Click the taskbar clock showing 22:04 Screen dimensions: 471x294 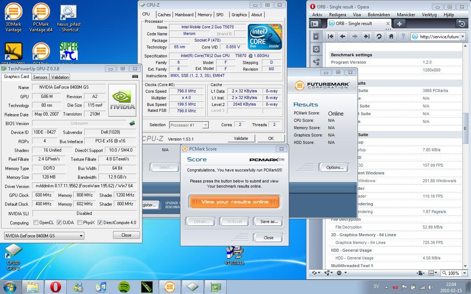coord(451,287)
